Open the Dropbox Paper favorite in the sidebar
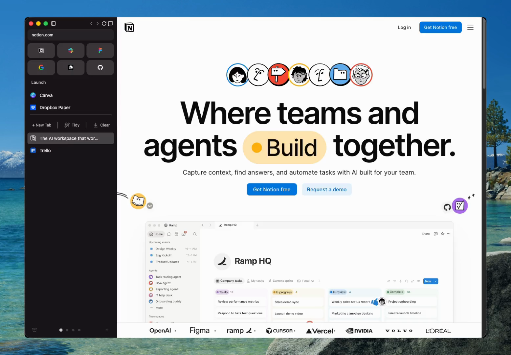The image size is (511, 355). pyautogui.click(x=71, y=107)
